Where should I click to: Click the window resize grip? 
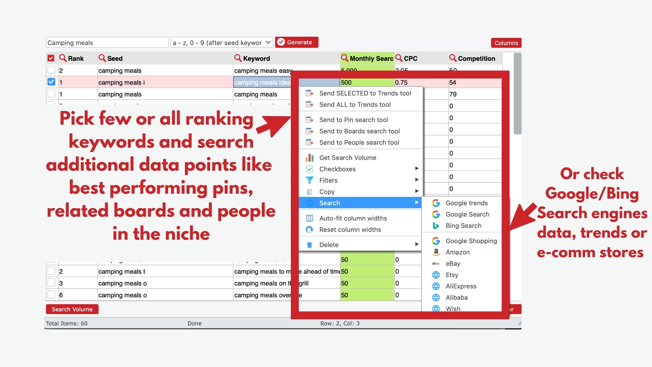point(520,323)
